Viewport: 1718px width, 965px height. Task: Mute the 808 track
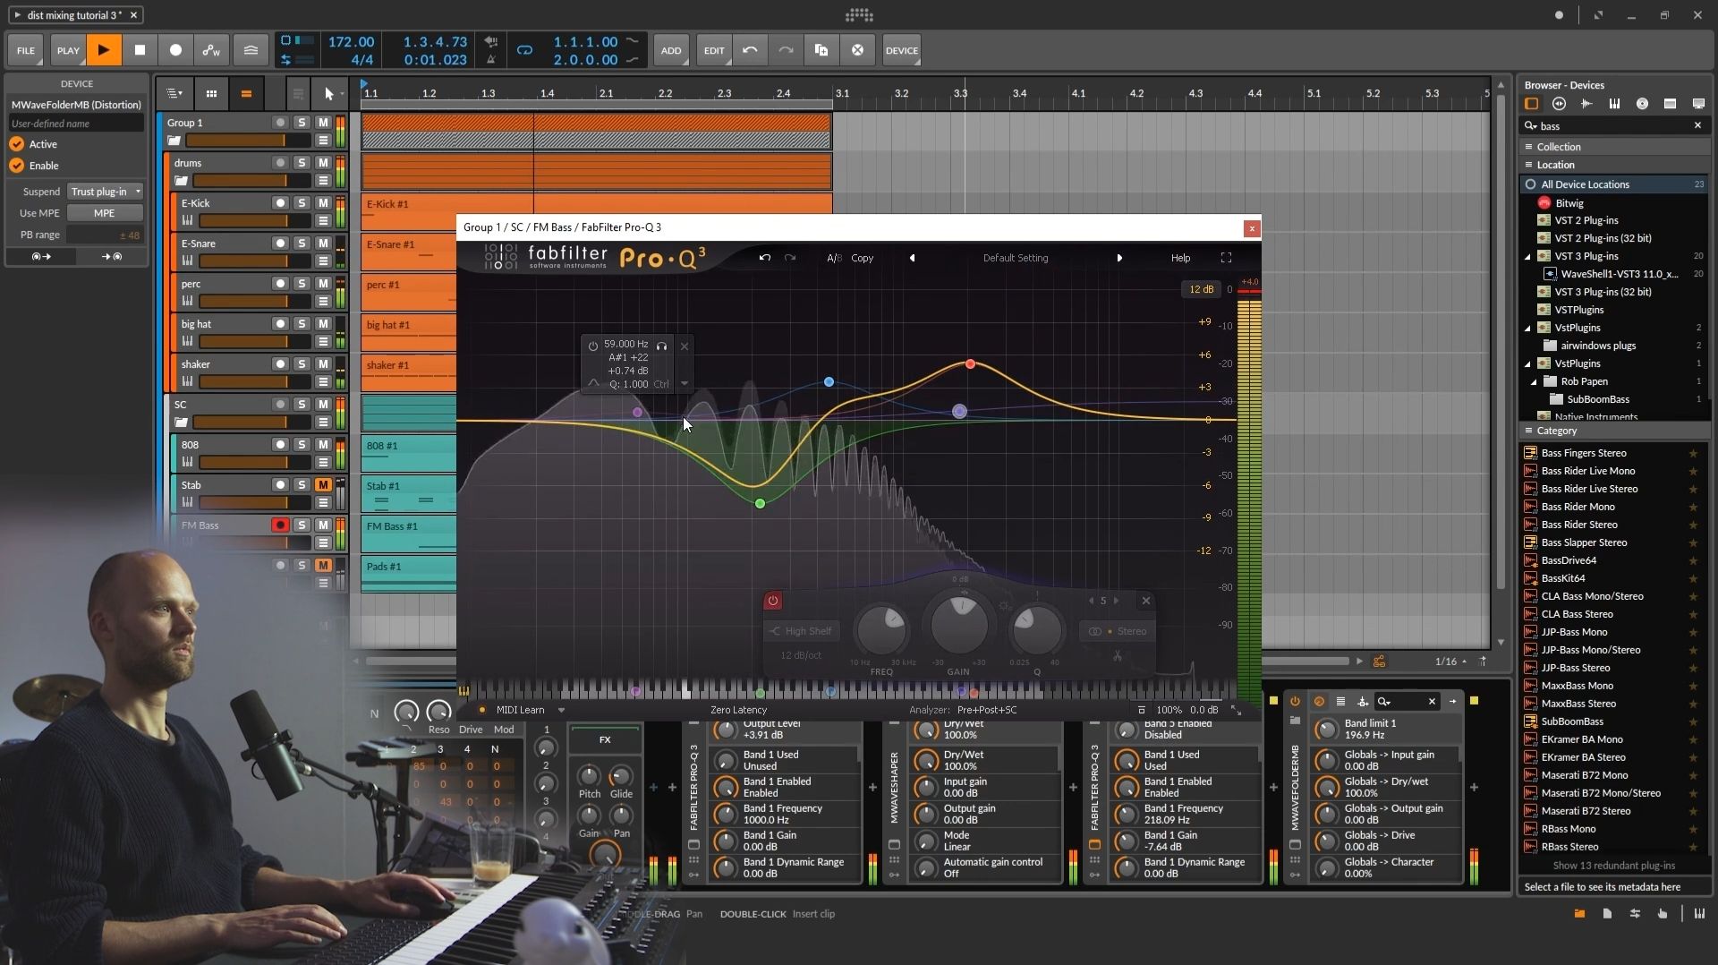pos(323,445)
